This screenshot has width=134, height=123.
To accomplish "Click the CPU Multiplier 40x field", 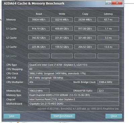I will 39,82.
